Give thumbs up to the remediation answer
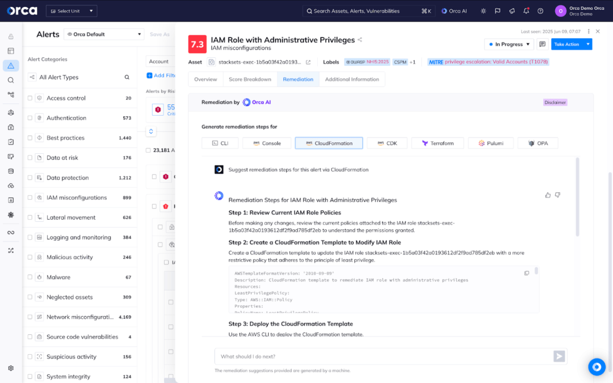 [548, 195]
